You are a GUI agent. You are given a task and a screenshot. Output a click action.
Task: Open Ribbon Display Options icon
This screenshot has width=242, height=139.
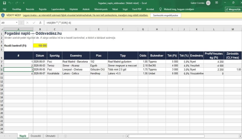click(217, 3)
